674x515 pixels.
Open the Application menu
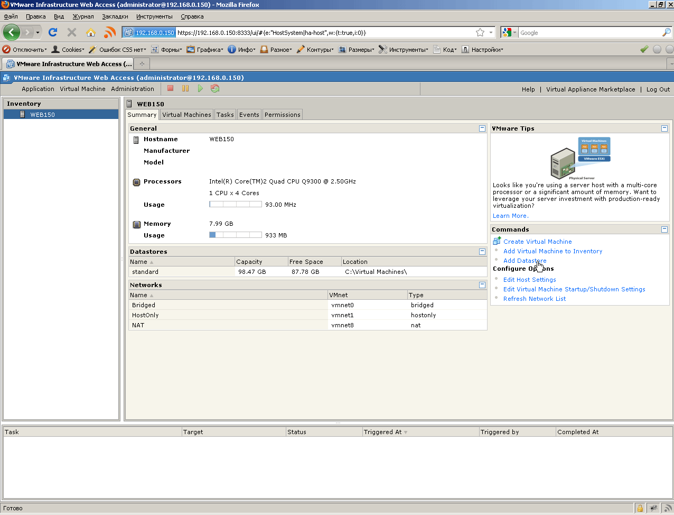tap(38, 89)
